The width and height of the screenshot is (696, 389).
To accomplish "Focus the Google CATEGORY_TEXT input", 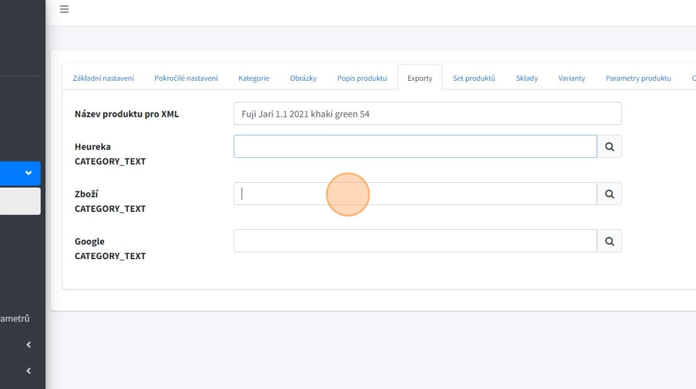I will coord(415,241).
